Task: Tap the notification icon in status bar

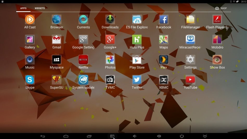Action: pos(2,2)
